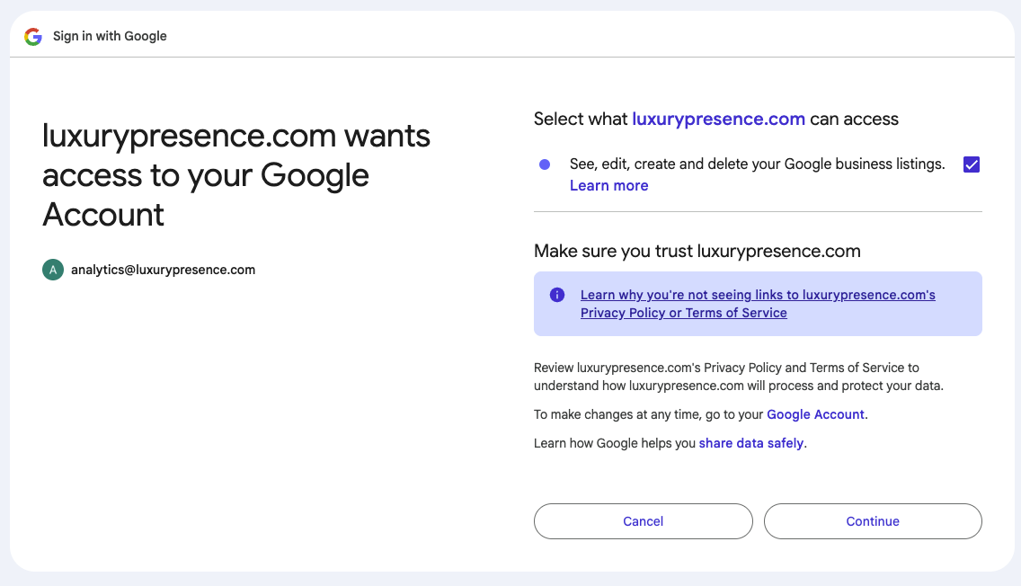Image resolution: width=1021 pixels, height=586 pixels.
Task: Click the Sign in with Google header text
Action: point(110,36)
